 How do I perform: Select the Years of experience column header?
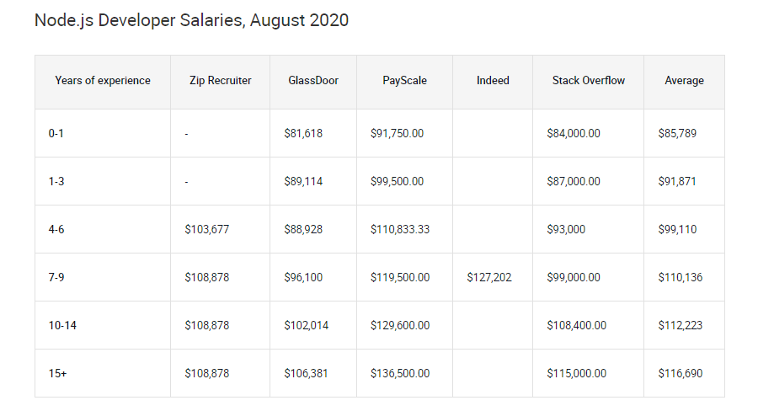pyautogui.click(x=103, y=81)
